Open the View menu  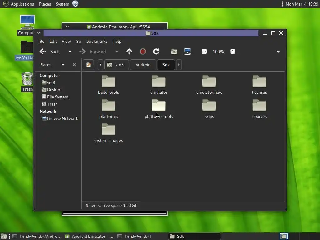point(66,41)
